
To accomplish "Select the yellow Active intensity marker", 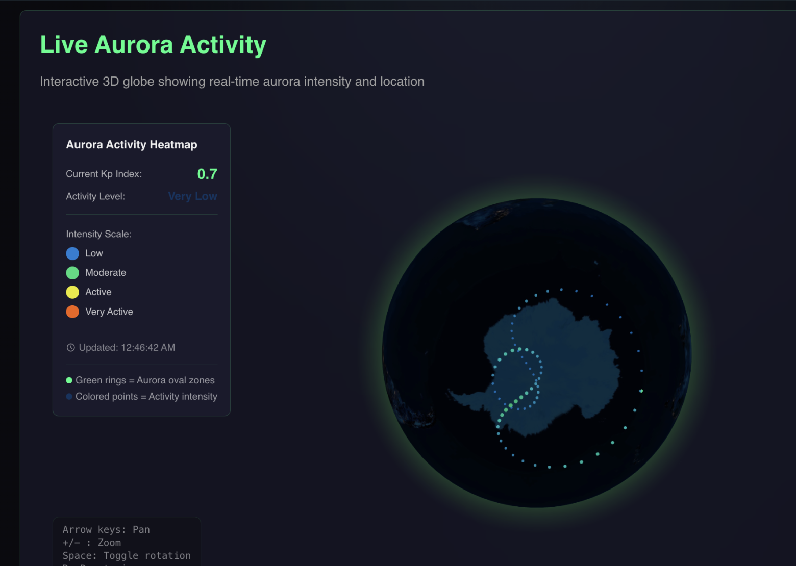I will click(x=72, y=292).
